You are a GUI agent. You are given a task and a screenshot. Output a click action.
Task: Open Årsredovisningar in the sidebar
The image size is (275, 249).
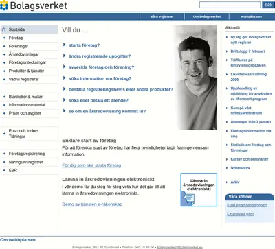(x=23, y=54)
